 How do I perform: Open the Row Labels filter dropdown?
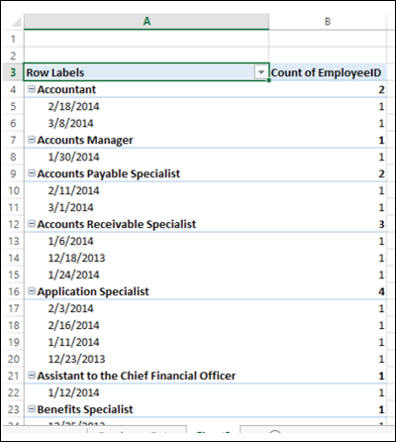coord(261,72)
